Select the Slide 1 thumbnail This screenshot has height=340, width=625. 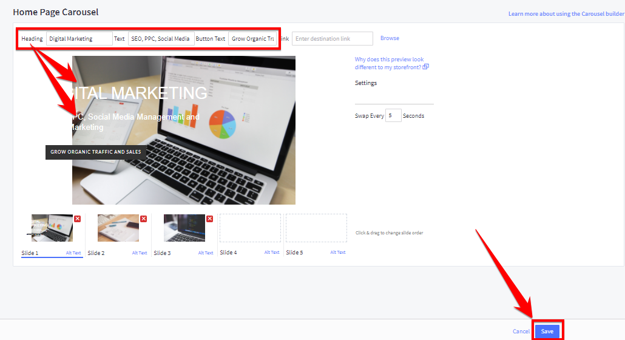[x=52, y=228]
